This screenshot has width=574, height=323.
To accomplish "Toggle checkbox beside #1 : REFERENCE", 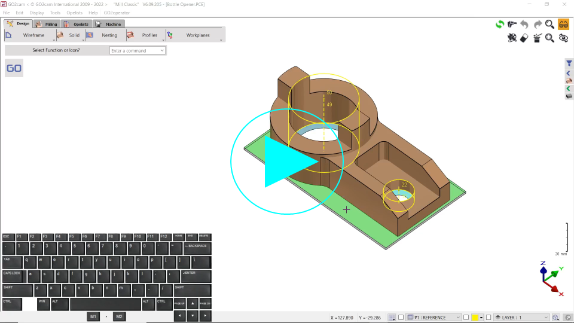I will tap(401, 318).
